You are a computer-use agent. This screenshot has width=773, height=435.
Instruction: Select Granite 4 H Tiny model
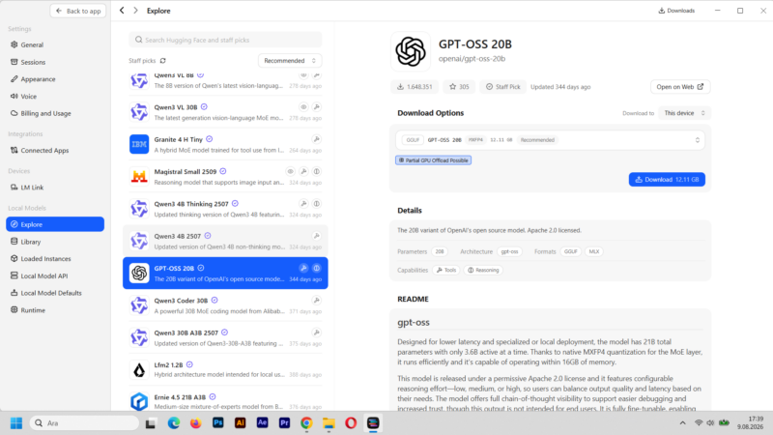[x=225, y=144]
